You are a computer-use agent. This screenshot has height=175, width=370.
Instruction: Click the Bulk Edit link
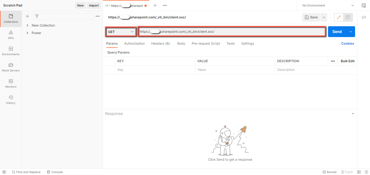[x=348, y=61]
